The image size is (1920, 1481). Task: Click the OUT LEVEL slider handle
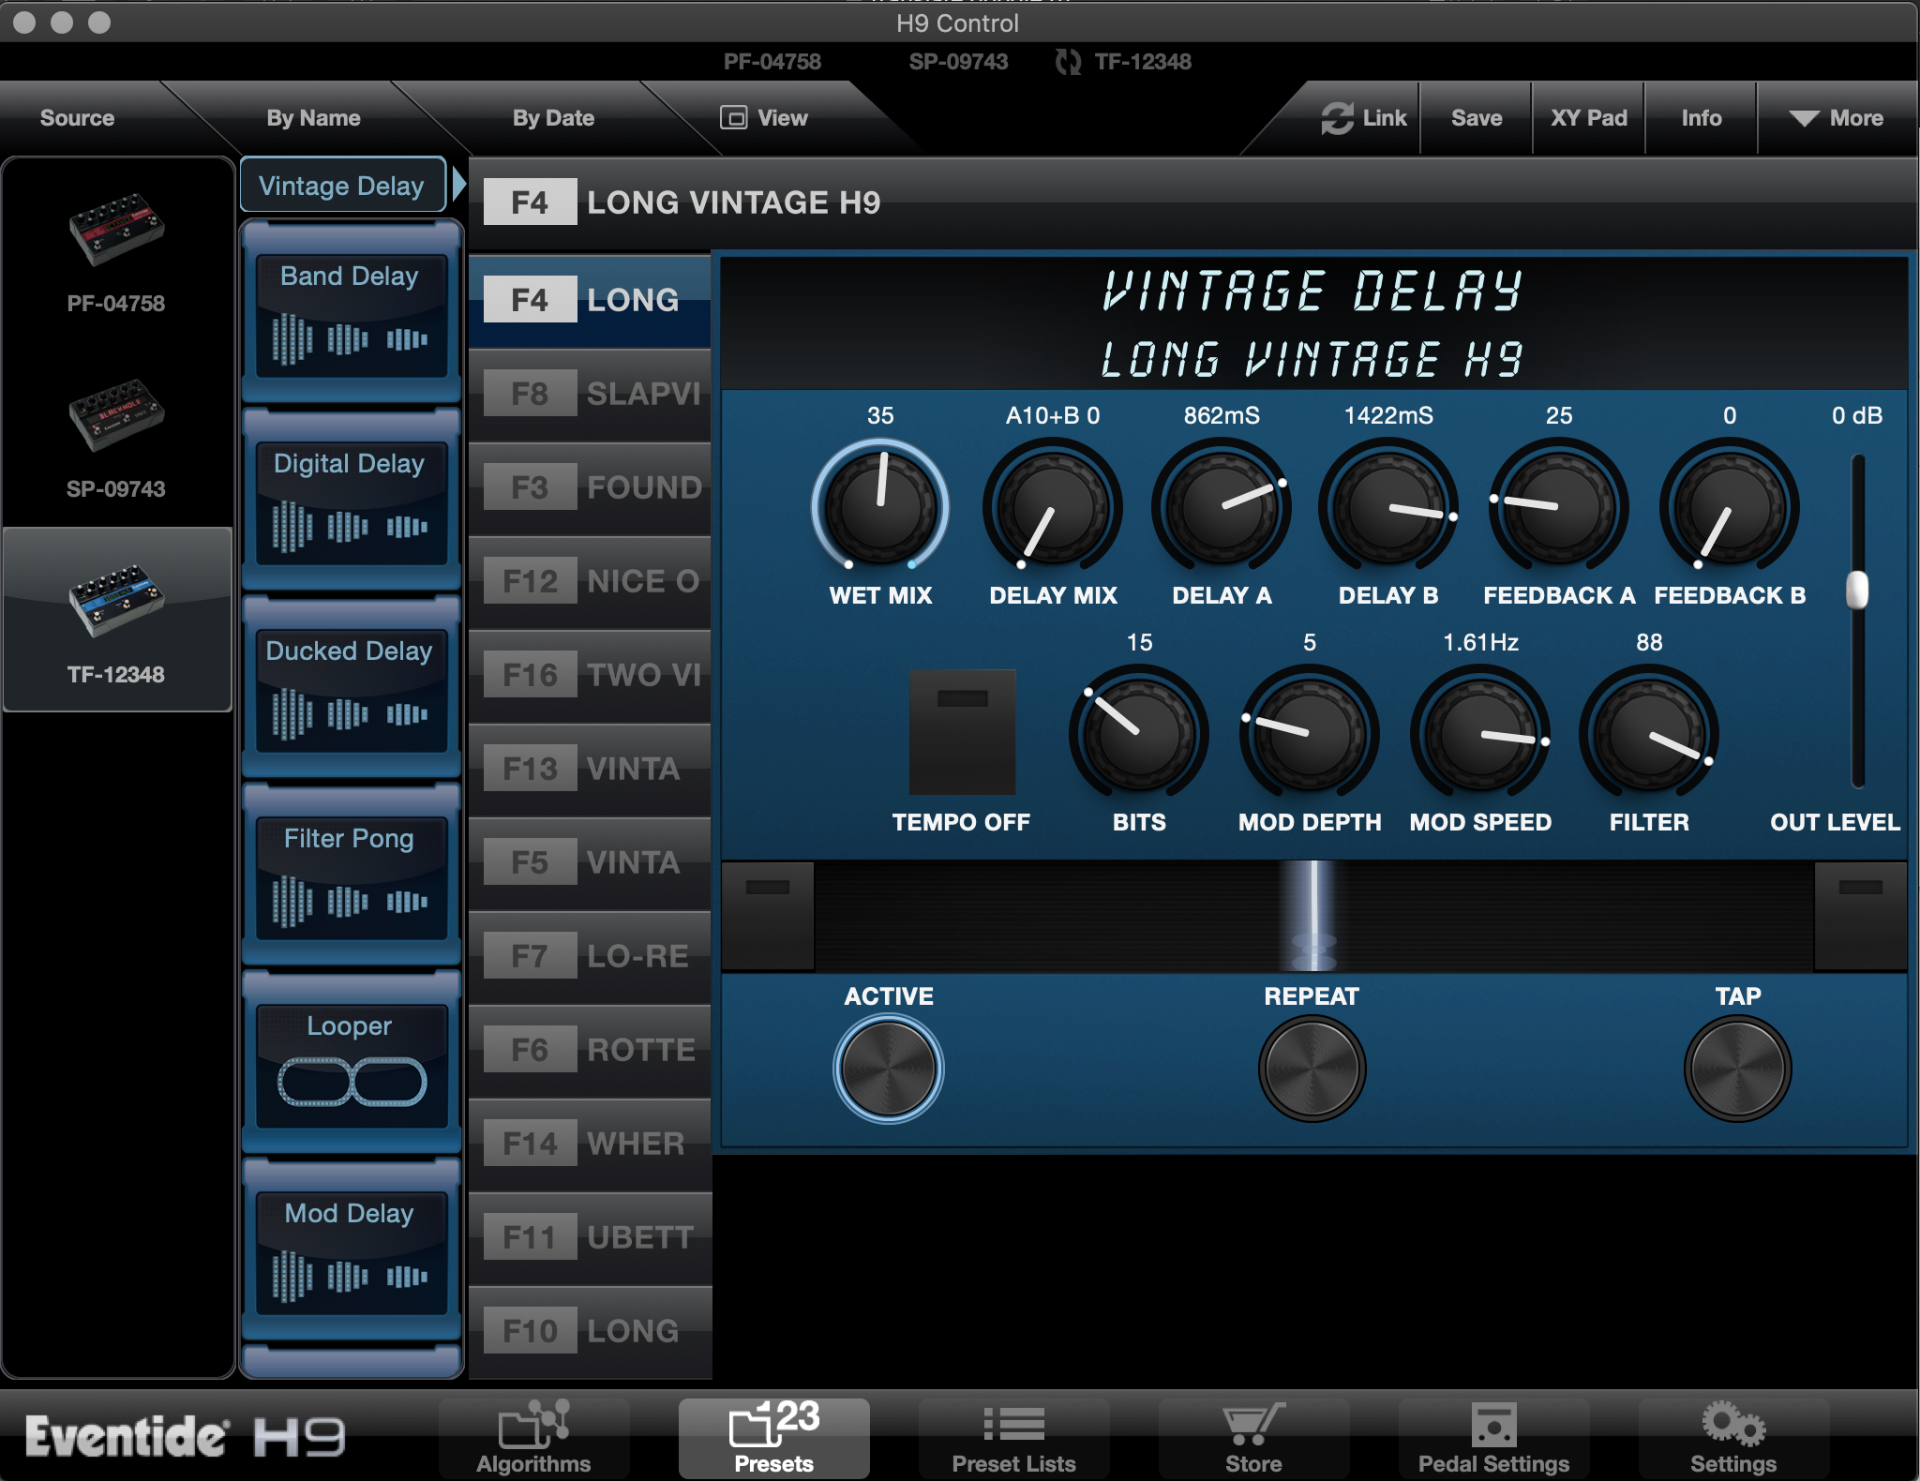click(x=1856, y=591)
